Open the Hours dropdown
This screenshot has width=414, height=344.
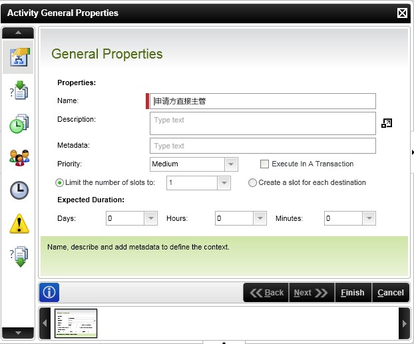(260, 218)
